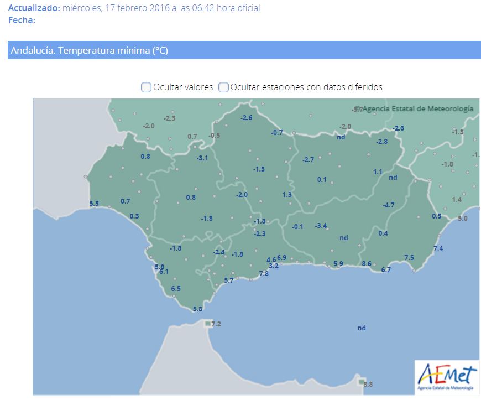Image resolution: width=481 pixels, height=400 pixels.
Task: Click the coastal station reading 5.3
Action: click(94, 204)
